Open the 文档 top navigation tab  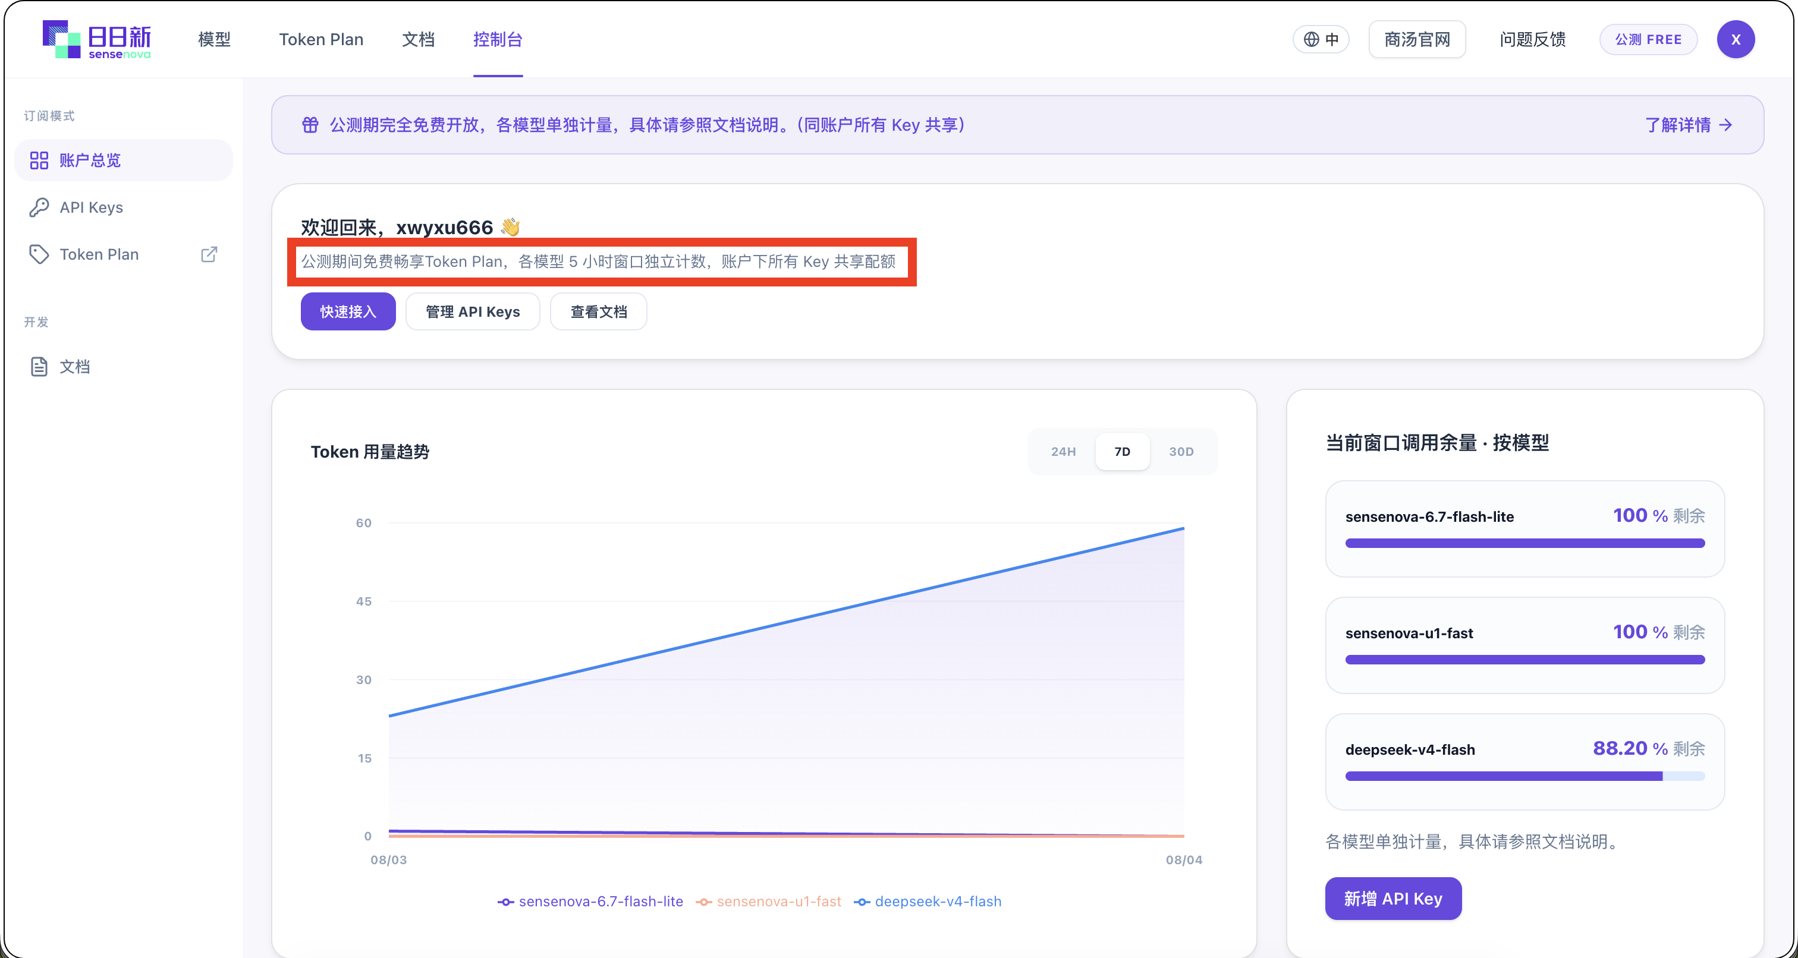(x=418, y=39)
